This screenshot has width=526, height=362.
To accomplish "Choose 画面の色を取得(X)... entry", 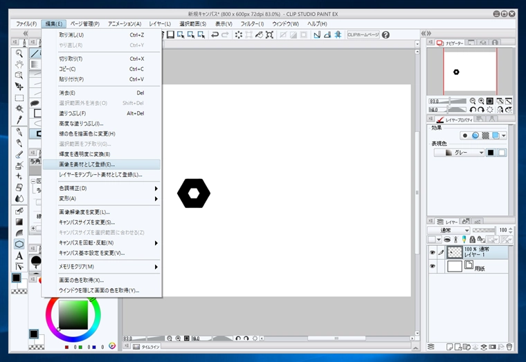I will 102,280.
